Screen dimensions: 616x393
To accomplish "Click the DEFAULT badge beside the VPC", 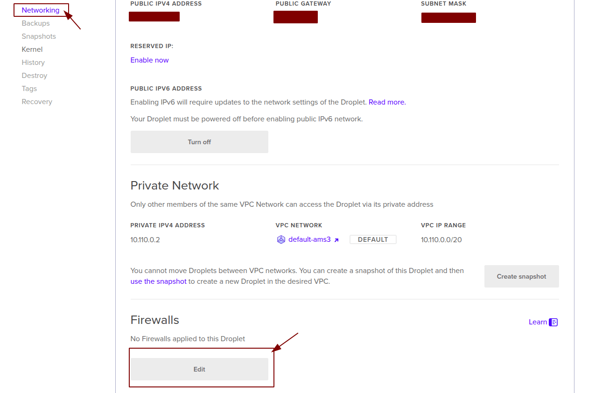I will click(x=373, y=239).
